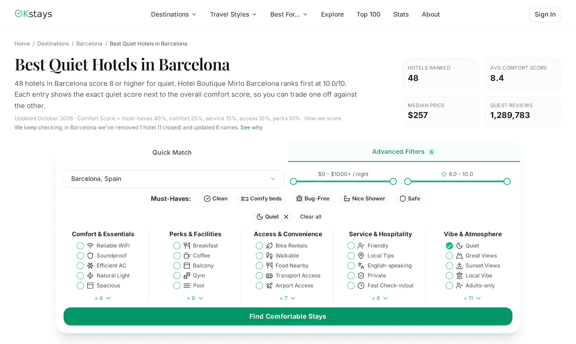Image resolution: width=576 pixels, height=344 pixels.
Task: Remove the Quiet filter chip with X
Action: tap(286, 217)
